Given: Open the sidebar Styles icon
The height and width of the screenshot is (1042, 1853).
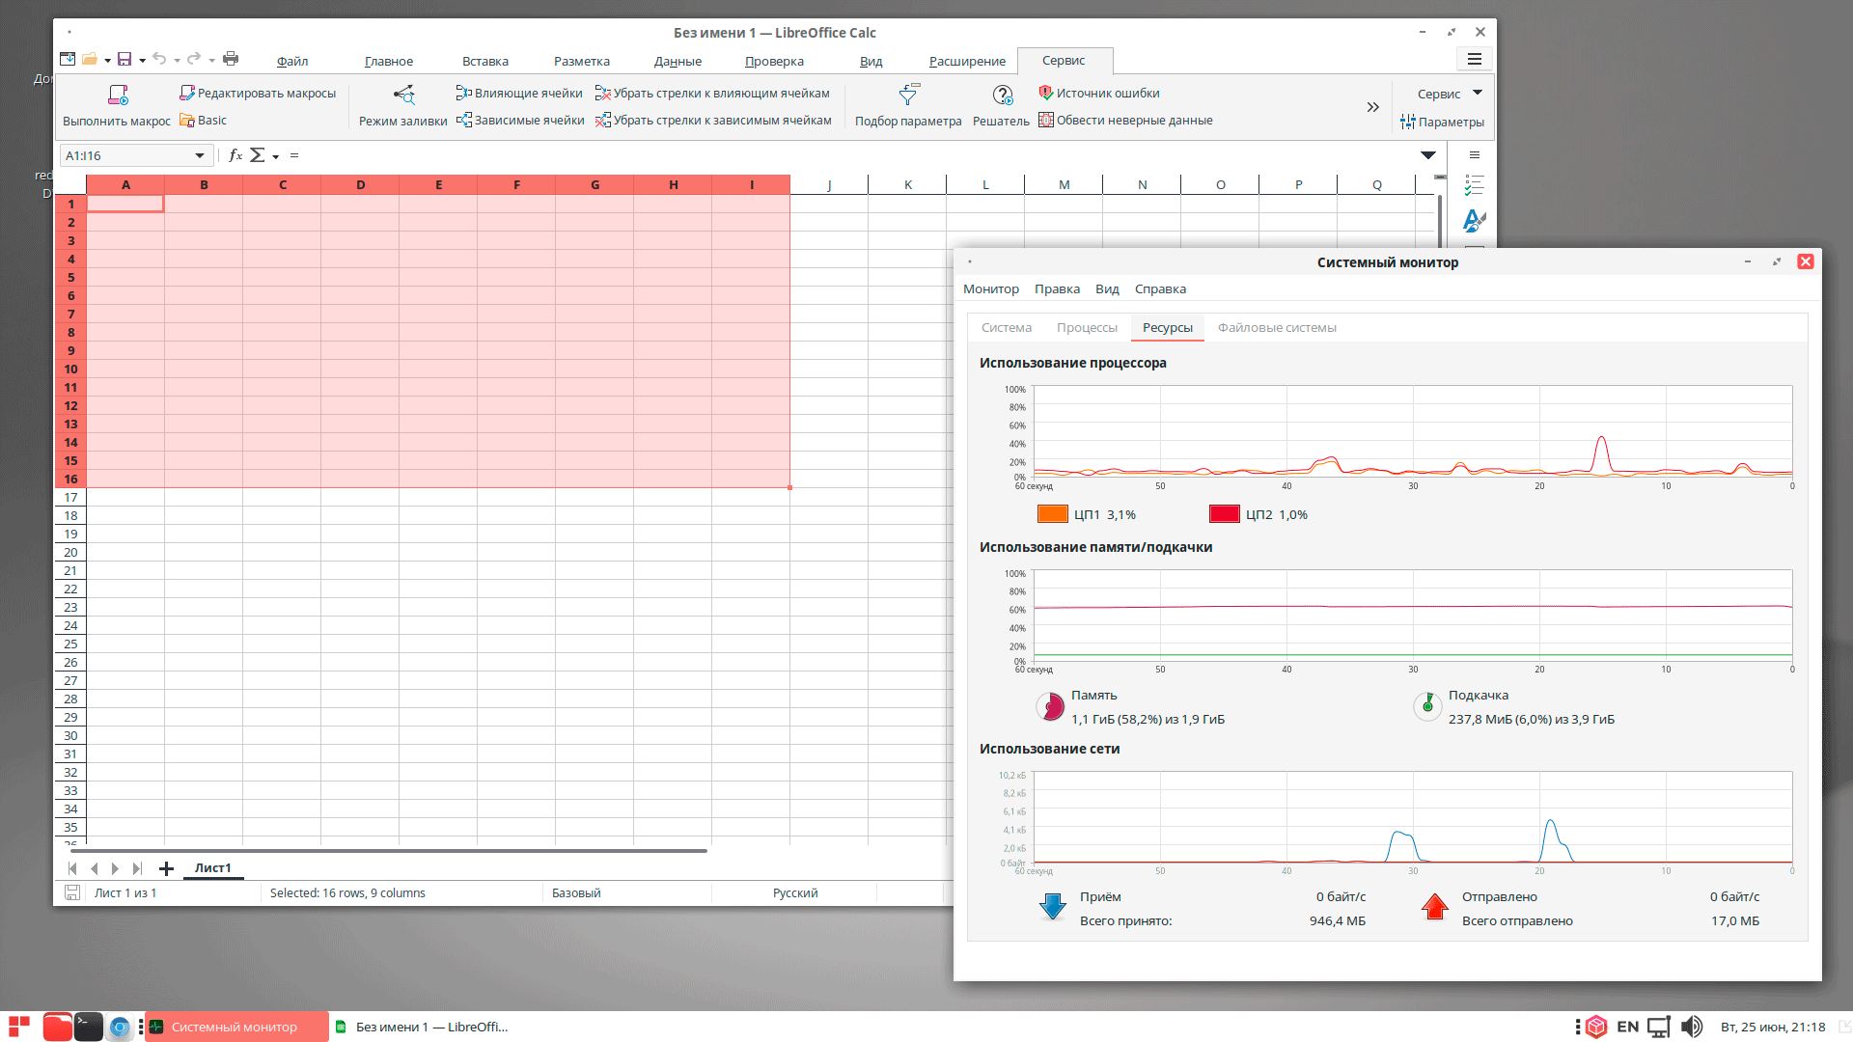Looking at the screenshot, I should [x=1474, y=221].
